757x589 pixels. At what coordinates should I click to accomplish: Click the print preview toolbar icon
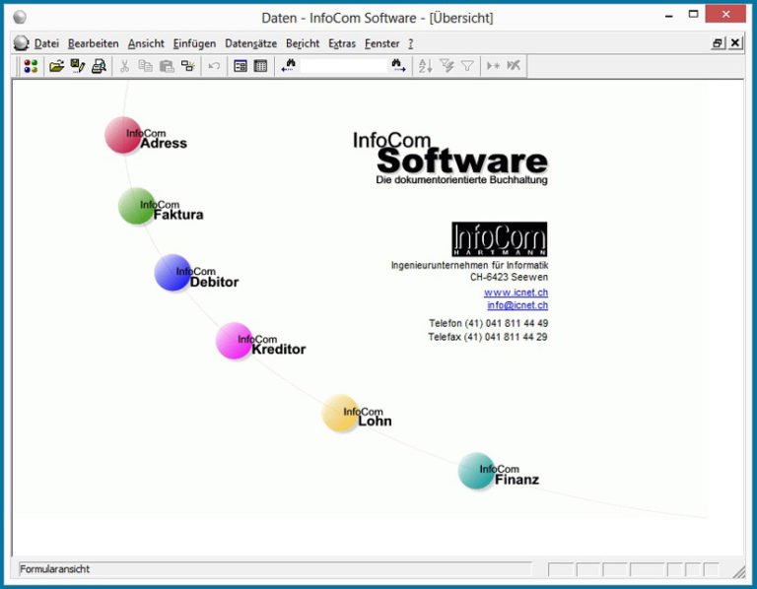click(99, 66)
